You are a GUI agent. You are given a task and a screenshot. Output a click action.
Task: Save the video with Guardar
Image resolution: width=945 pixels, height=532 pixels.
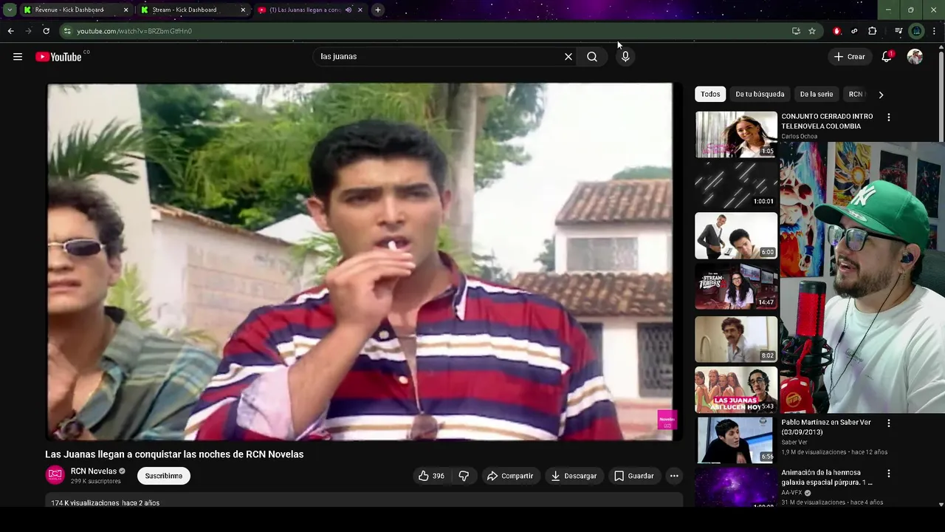pos(634,476)
